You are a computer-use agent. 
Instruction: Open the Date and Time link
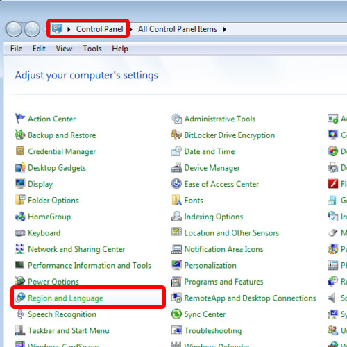coord(210,151)
